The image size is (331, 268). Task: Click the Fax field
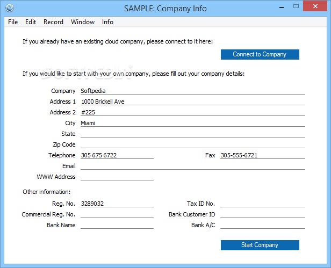[263, 156]
